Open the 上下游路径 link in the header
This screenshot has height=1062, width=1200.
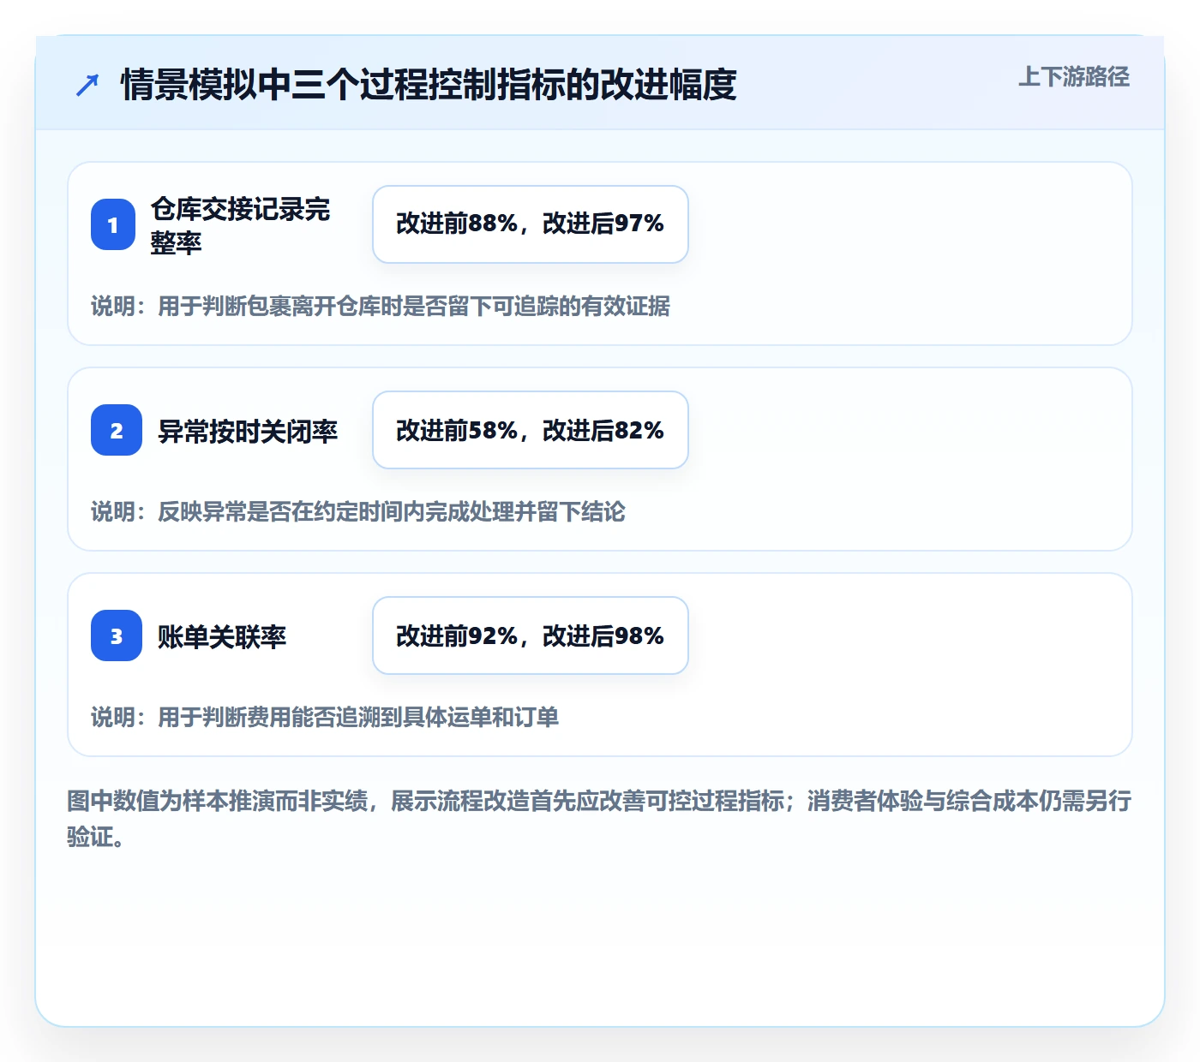coord(1074,77)
